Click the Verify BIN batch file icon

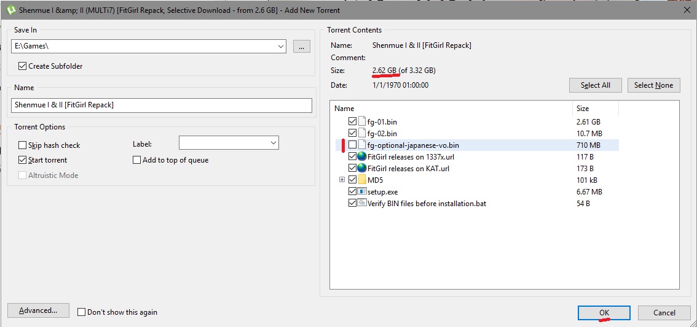(361, 203)
